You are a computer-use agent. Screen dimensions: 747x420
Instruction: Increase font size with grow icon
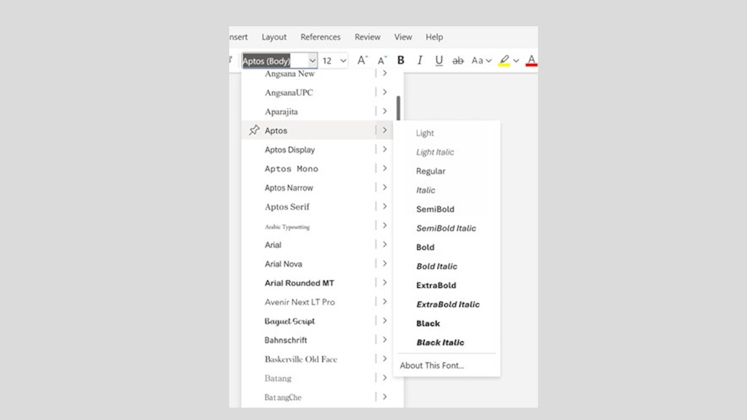coord(363,60)
